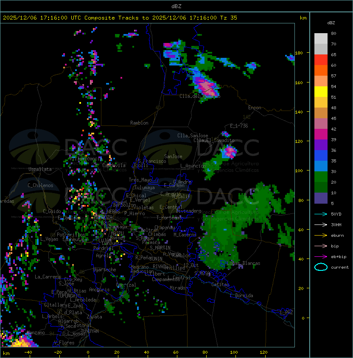This screenshot has height=358, width=353.
Task: Click the cyan 'current' ellipse in legend
Action: pos(321,267)
